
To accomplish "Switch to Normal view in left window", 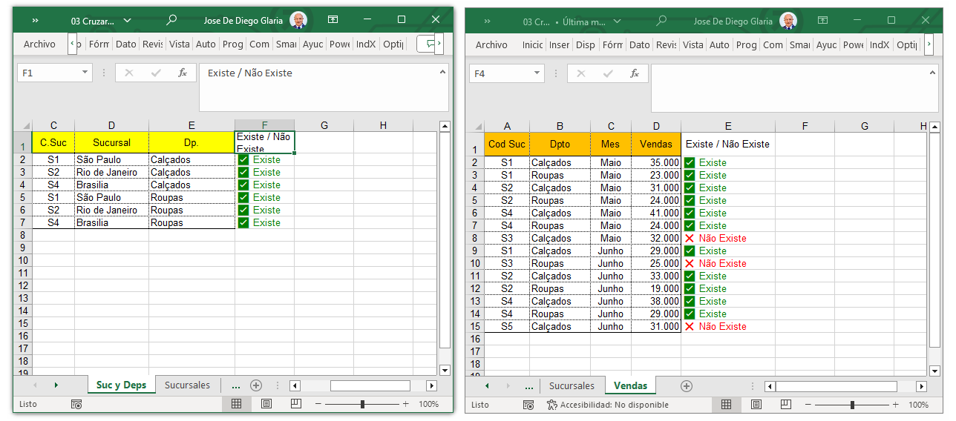I will coord(237,404).
